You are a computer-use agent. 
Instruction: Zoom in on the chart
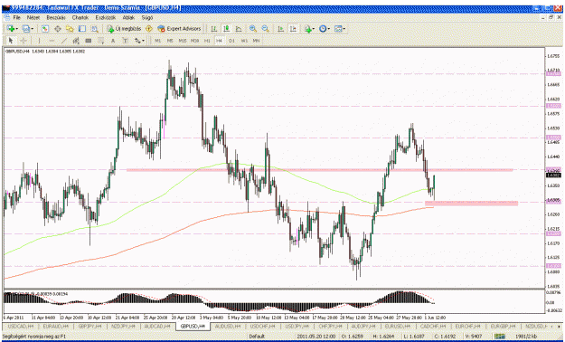point(253,29)
